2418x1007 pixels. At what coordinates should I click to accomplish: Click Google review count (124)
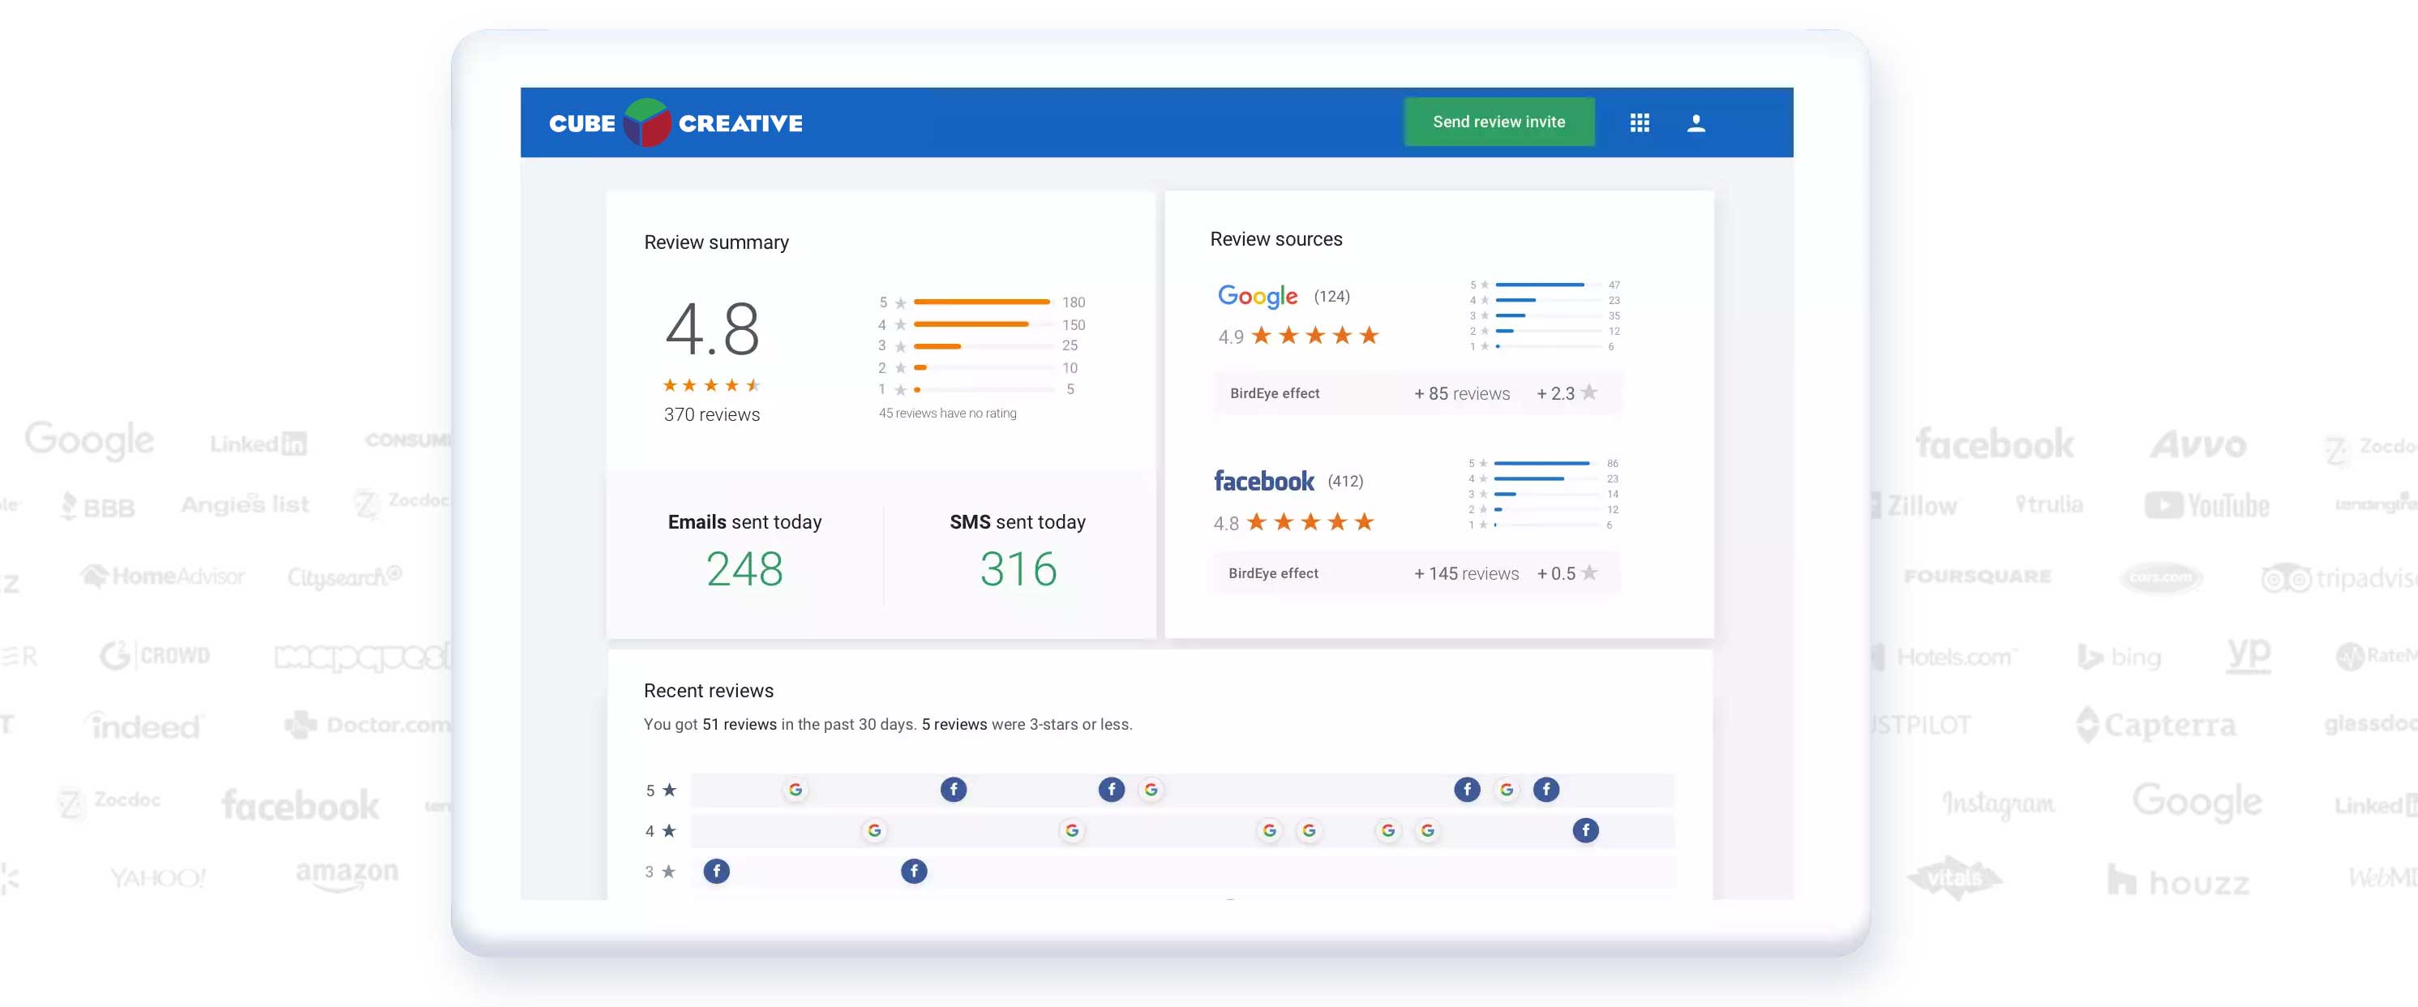1331,297
